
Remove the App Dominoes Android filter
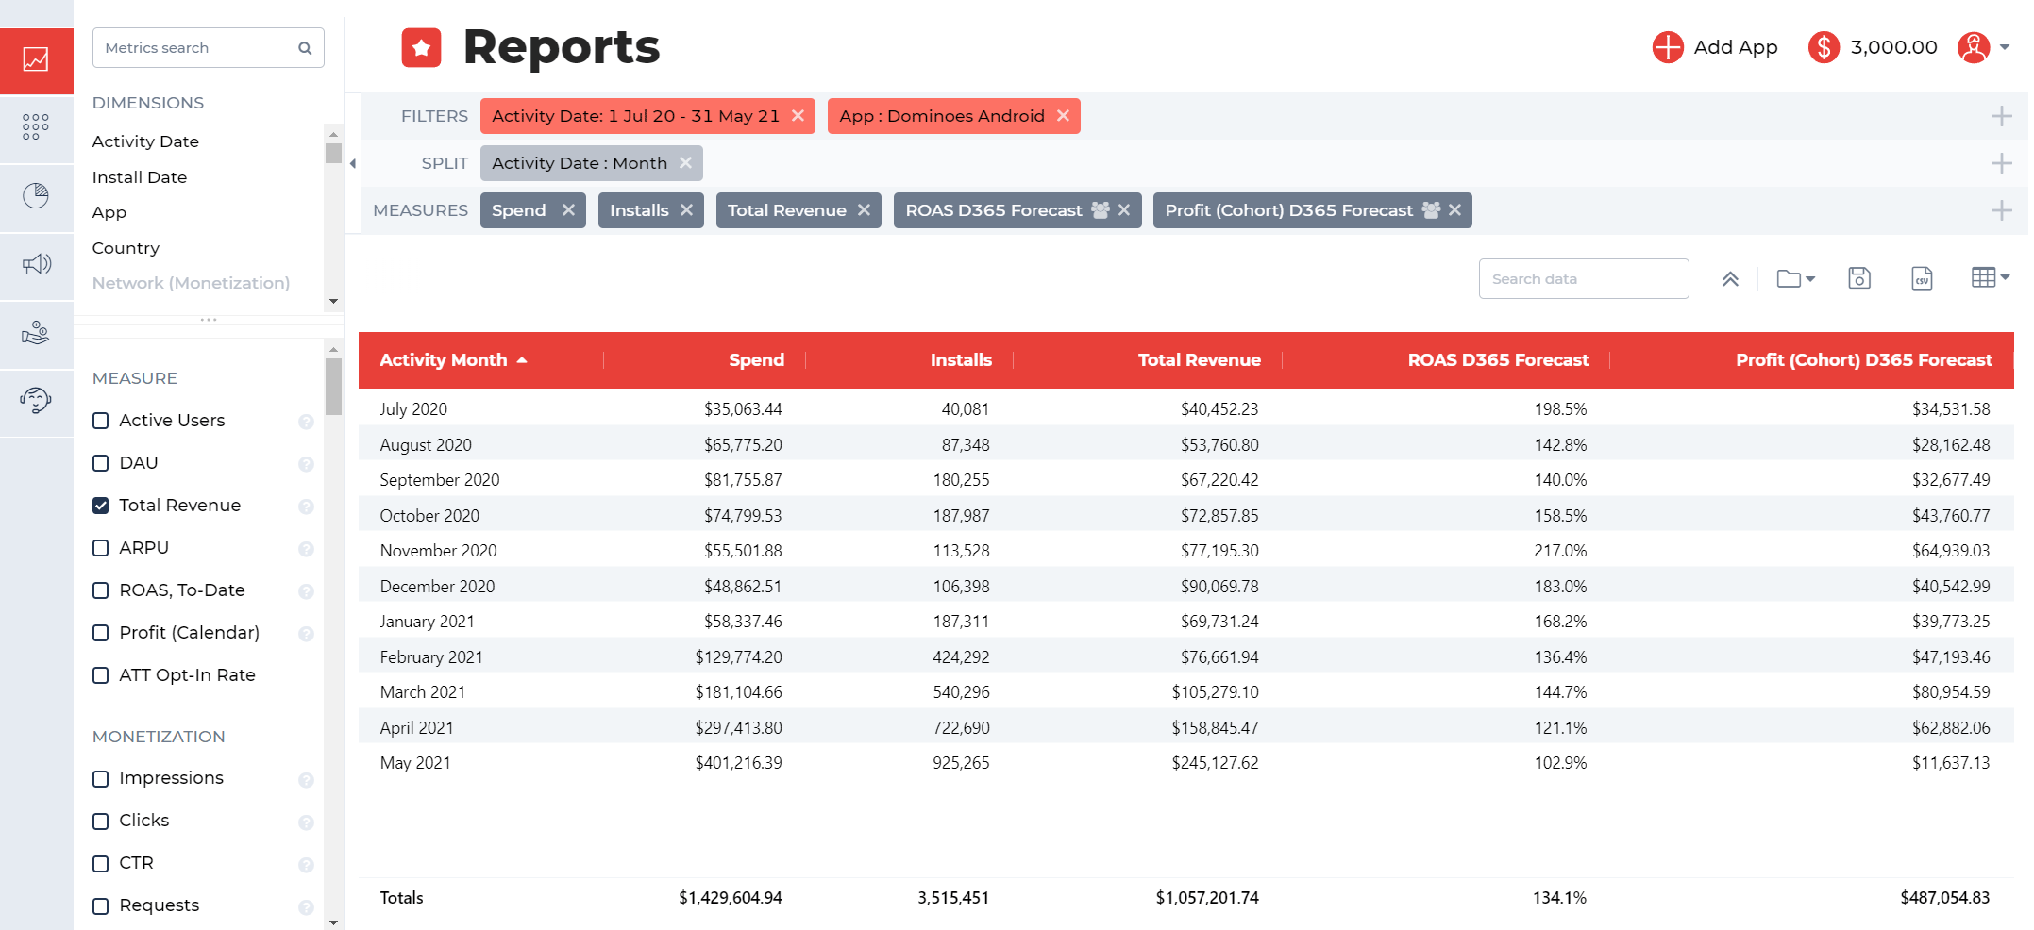[1063, 116]
